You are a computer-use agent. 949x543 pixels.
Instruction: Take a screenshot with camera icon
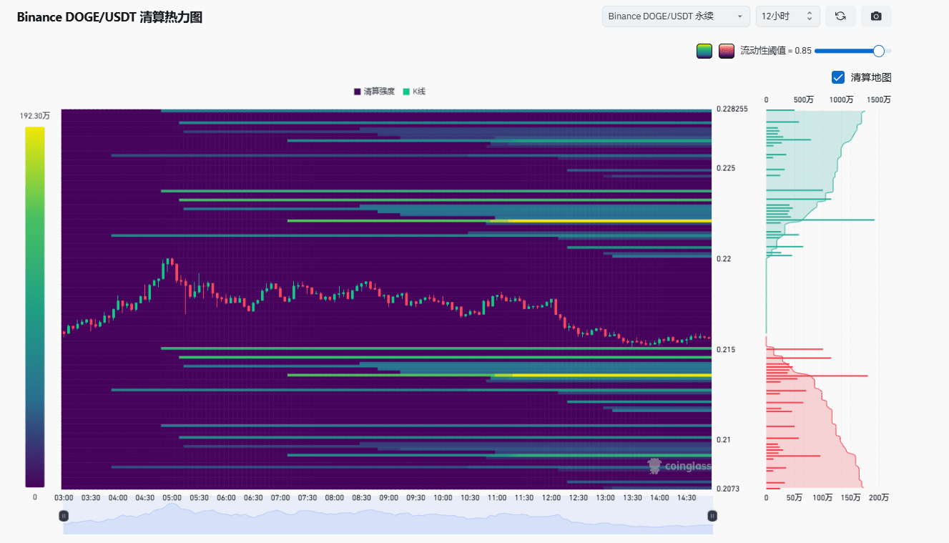tap(876, 16)
